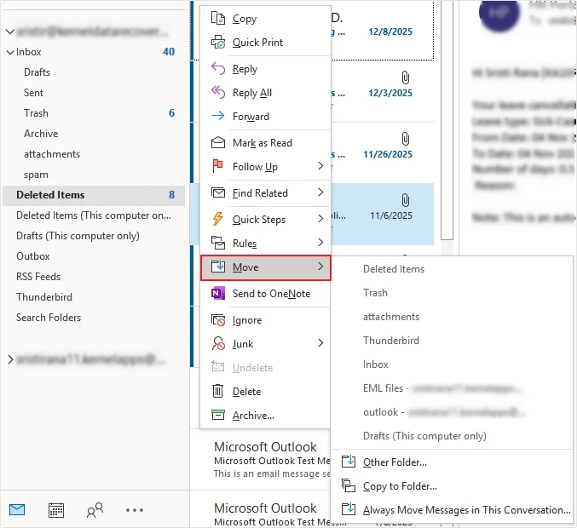
Task: Expand the second email account in folder pane
Action: pos(9,360)
